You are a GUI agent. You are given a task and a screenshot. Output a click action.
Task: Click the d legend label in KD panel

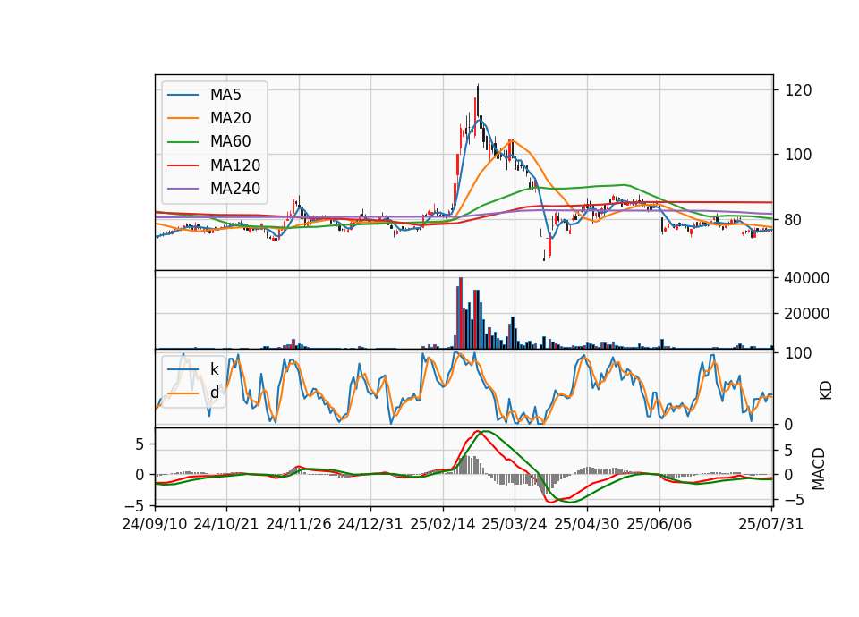[x=214, y=393]
